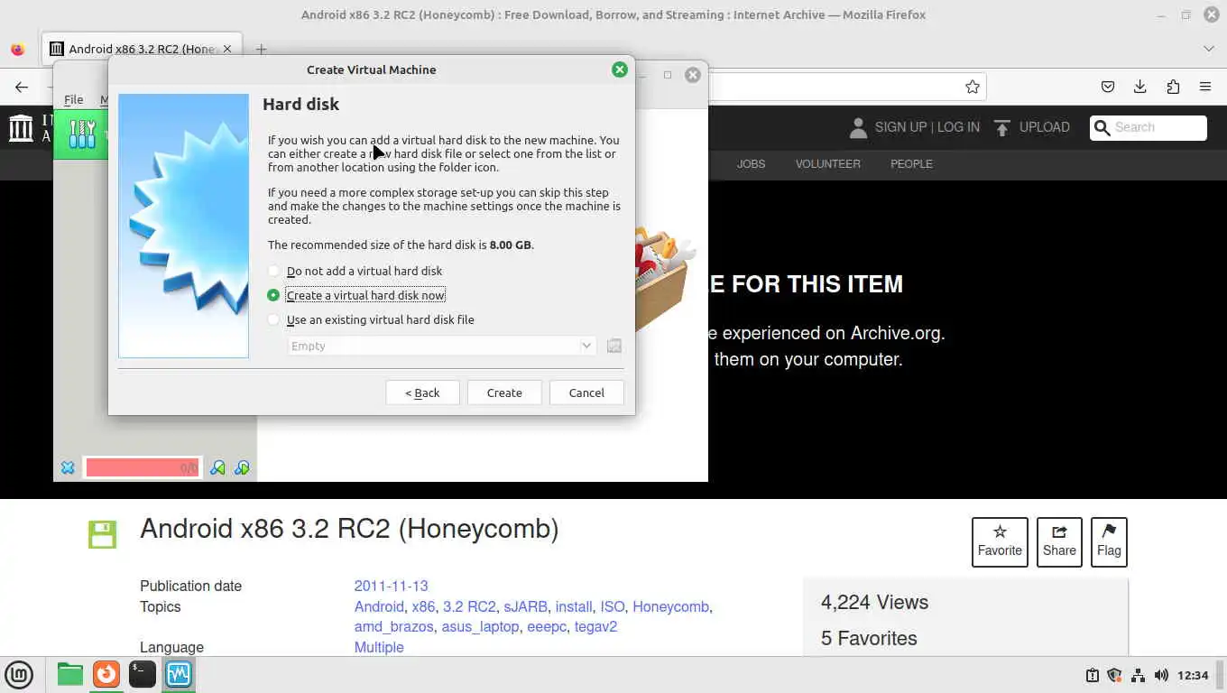This screenshot has width=1227, height=693.
Task: Click the SIGN UP link
Action: click(x=900, y=127)
